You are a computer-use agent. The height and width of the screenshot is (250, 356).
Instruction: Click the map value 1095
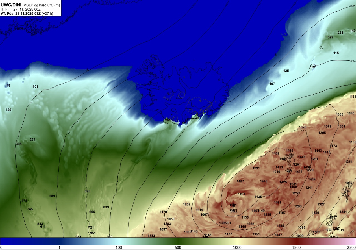click(301, 227)
